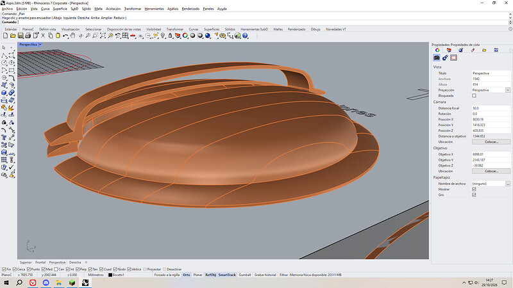Viewport: 513px width, 288px height.
Task: Open Discord from the taskbar
Action: tap(46, 283)
